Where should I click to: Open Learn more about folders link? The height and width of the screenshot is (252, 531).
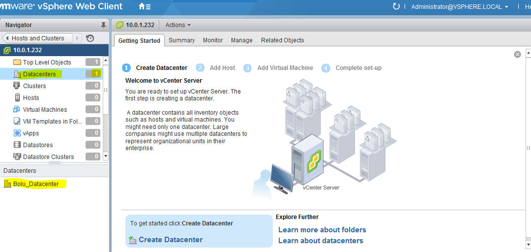pyautogui.click(x=322, y=230)
